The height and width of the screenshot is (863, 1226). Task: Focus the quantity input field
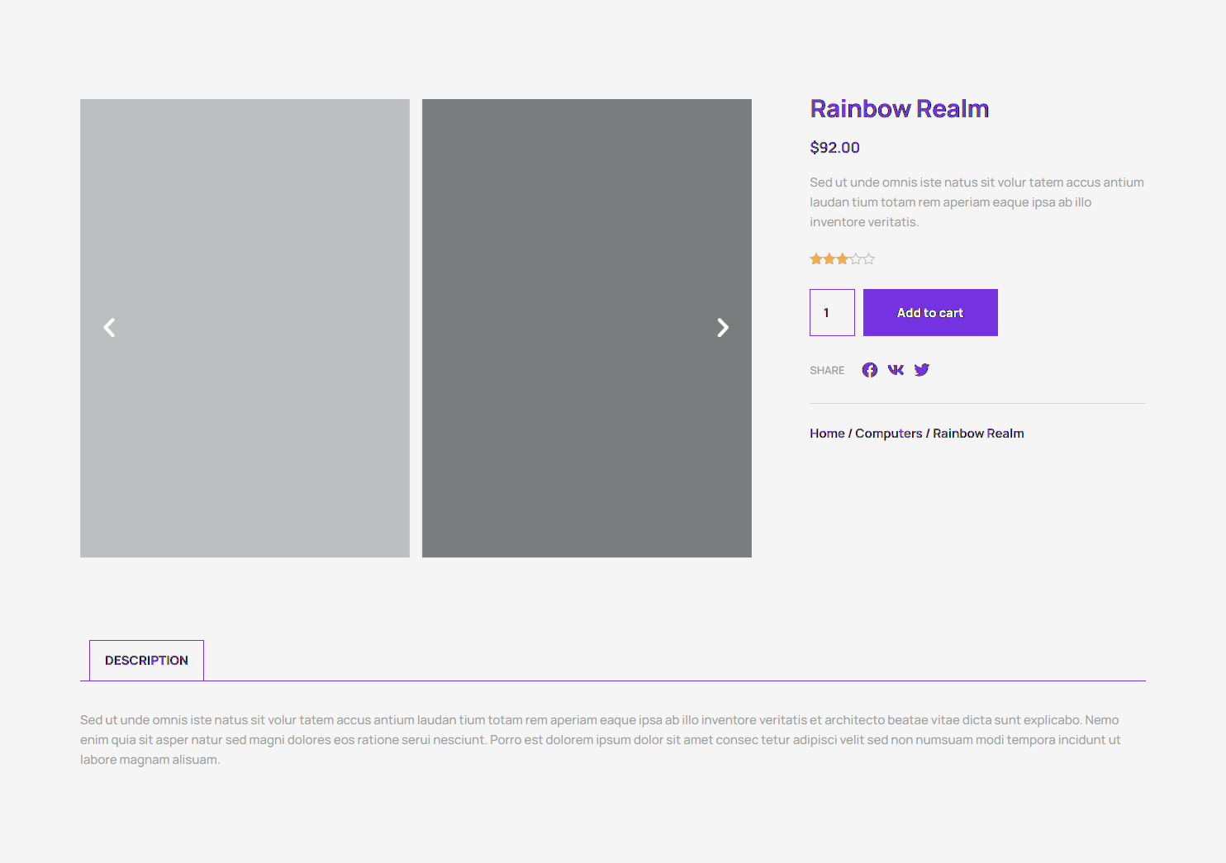[x=832, y=313]
